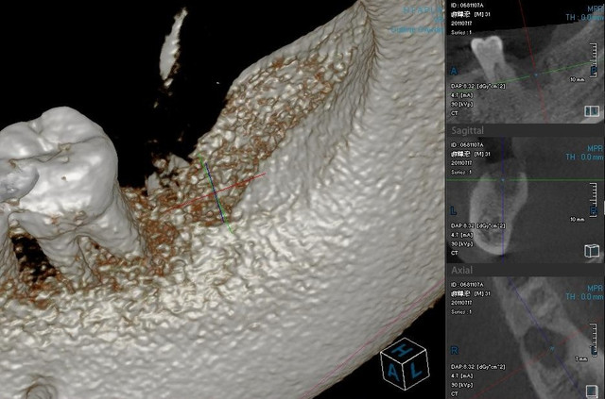This screenshot has height=399, width=605.
Task: Click the '10 mm' scale label in Sagittal pane
Action: click(578, 219)
